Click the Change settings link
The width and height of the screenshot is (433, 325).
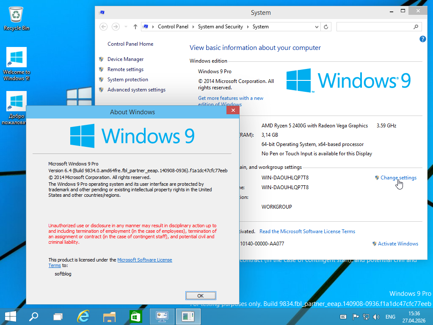tap(398, 178)
